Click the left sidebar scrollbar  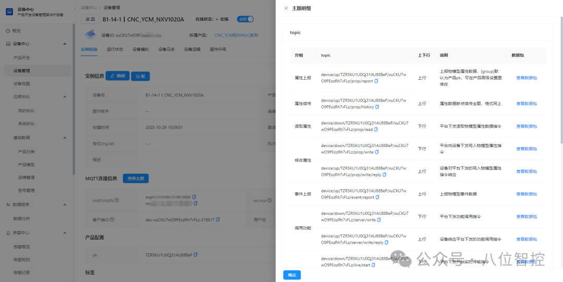74,99
